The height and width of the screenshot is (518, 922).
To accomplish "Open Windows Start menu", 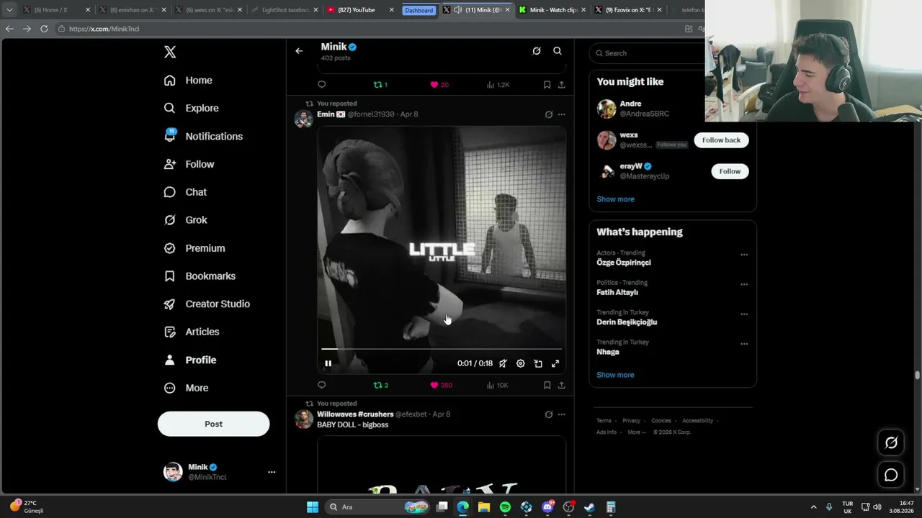I will click(313, 507).
